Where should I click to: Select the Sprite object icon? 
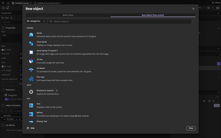[x=31, y=34]
